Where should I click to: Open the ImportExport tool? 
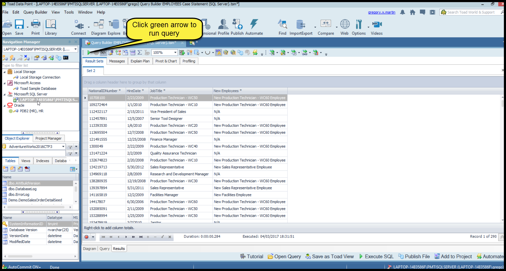[301, 27]
